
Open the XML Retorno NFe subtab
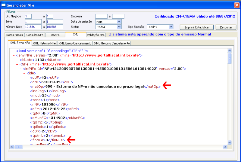tap(44, 43)
